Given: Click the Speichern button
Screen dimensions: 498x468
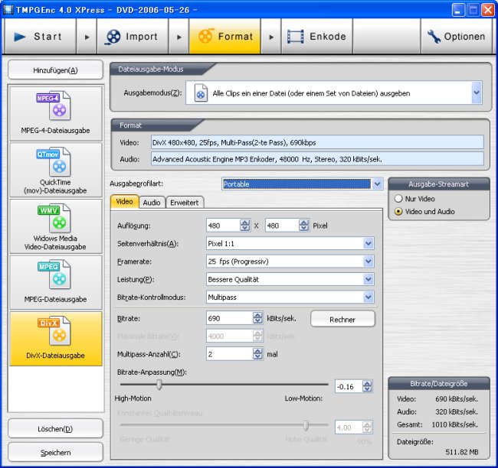Looking at the screenshot, I should point(56,453).
